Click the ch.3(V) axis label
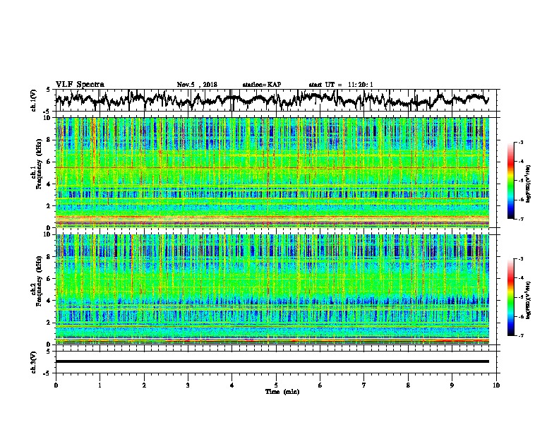Viewport: 559px width, 432px height. point(34,362)
